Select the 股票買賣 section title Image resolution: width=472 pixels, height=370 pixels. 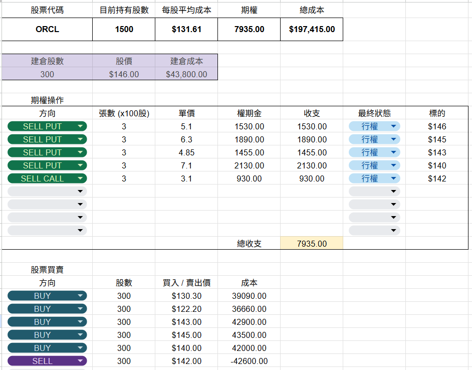(x=47, y=269)
